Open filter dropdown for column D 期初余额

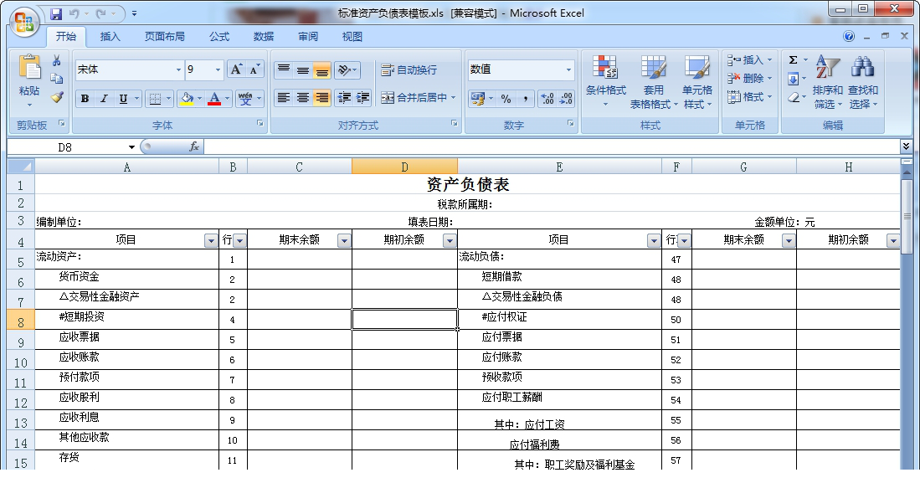coord(450,240)
